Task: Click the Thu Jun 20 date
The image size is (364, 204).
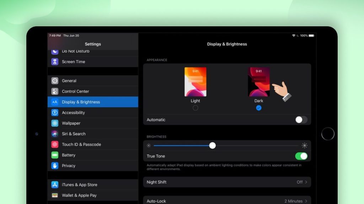Action: coord(71,36)
